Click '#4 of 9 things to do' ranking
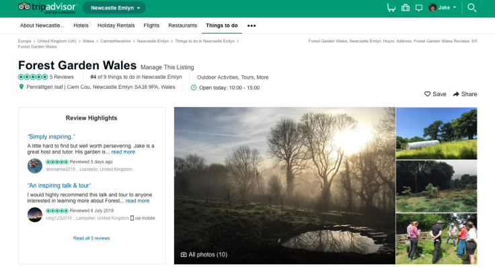The width and height of the screenshot is (495, 267). [136, 77]
